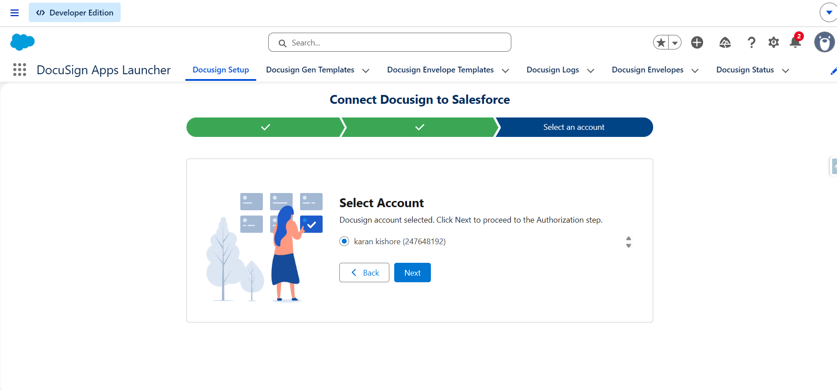Open the user profile avatar
837x390 pixels.
825,42
